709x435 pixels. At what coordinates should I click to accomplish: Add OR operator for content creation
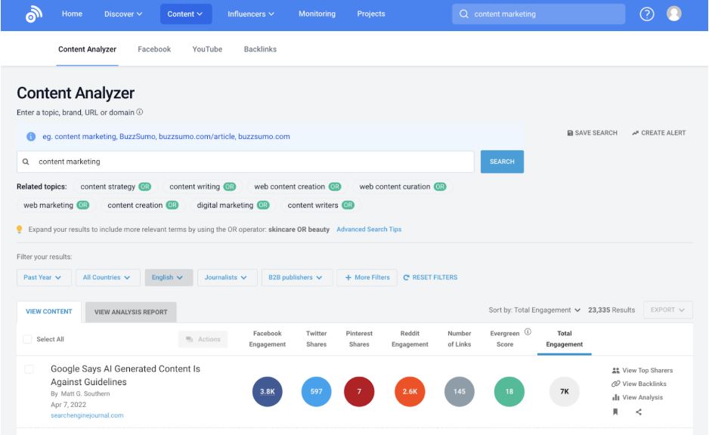point(172,205)
